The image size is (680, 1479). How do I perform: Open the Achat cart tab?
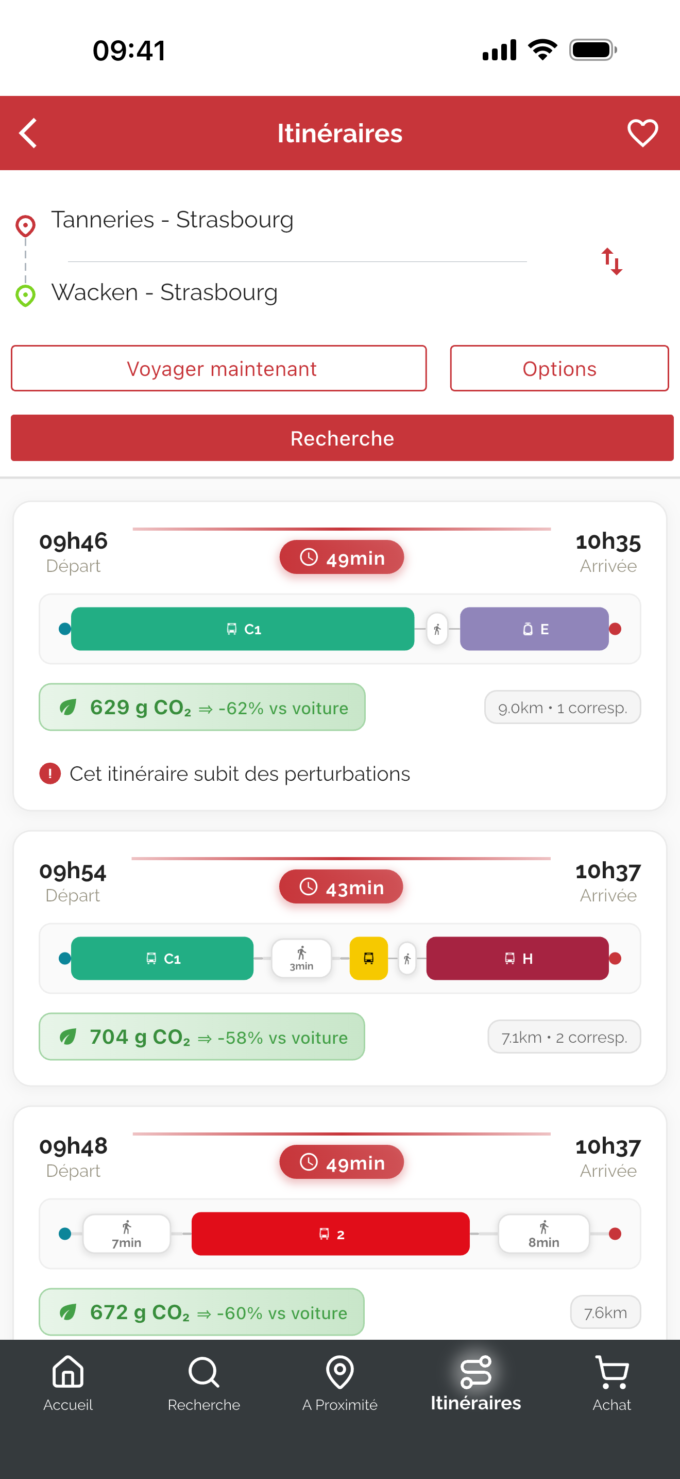pos(612,1384)
